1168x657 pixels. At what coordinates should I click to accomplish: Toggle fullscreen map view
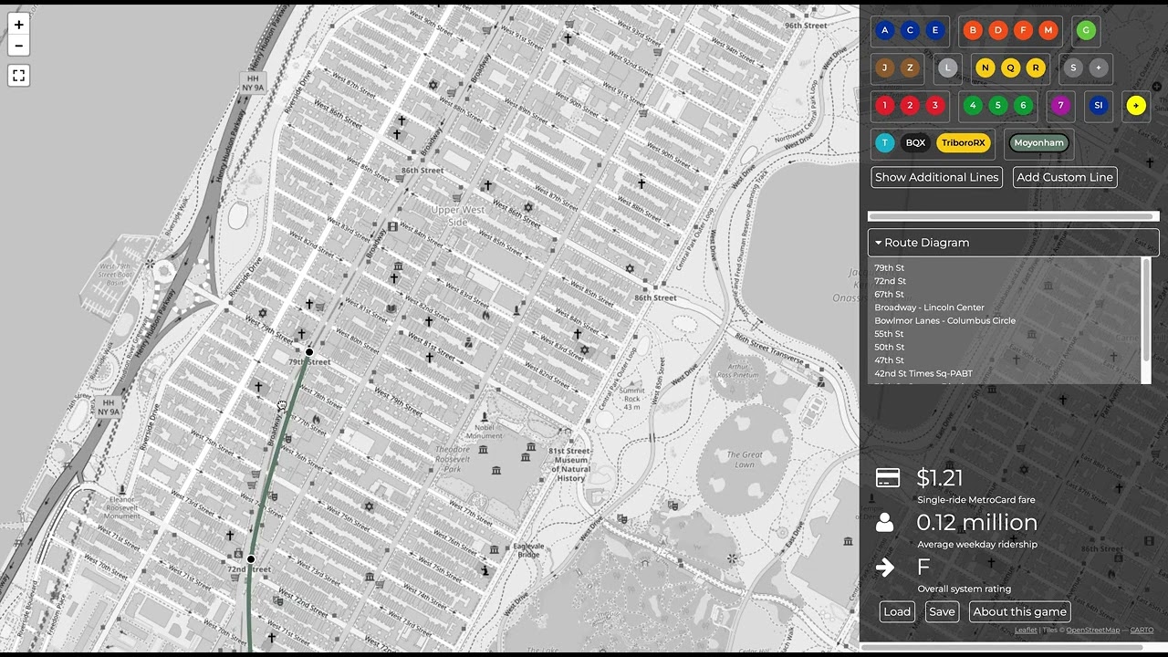[x=18, y=76]
